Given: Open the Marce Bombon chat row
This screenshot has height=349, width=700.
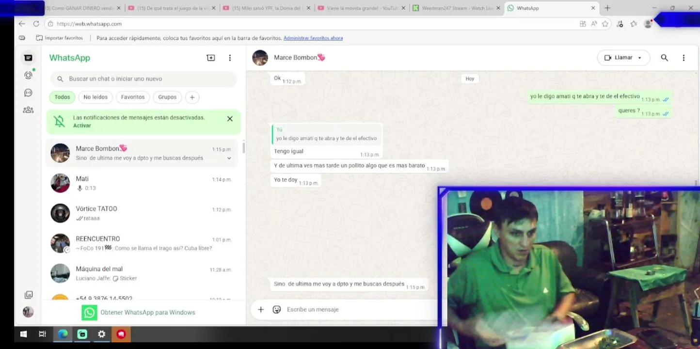Looking at the screenshot, I should coord(143,153).
